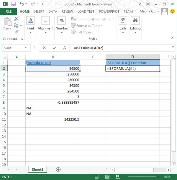Click the Full Screen Mode icon

148,4
